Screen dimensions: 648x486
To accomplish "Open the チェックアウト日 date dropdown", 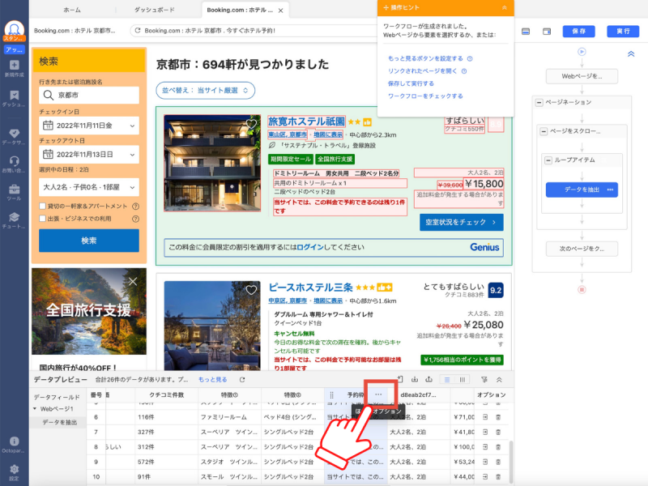I will pyautogui.click(x=89, y=155).
